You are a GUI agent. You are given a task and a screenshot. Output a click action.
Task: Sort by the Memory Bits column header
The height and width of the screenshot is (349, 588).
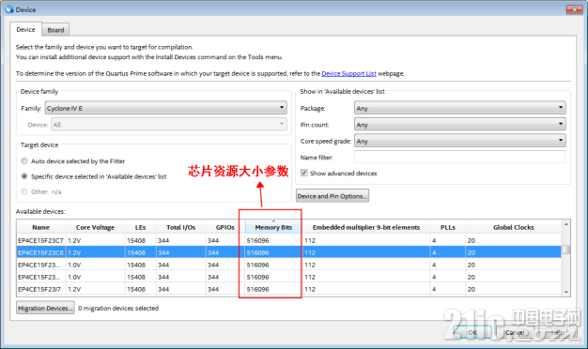pyautogui.click(x=273, y=227)
